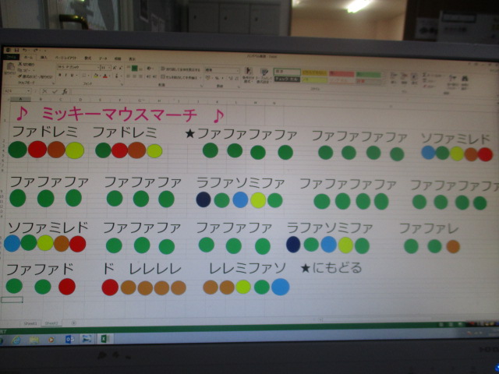Click the Insert Function fx icon
This screenshot has width=499, height=374.
pyautogui.click(x=65, y=91)
